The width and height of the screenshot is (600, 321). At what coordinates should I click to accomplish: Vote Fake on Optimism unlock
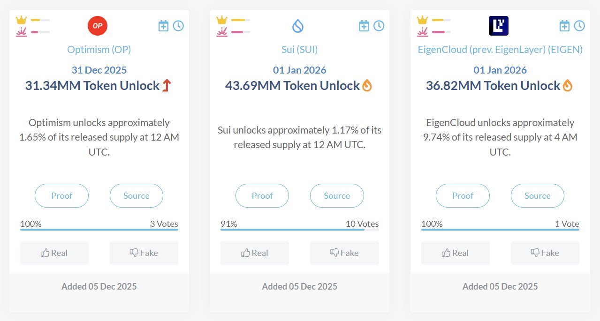[144, 253]
